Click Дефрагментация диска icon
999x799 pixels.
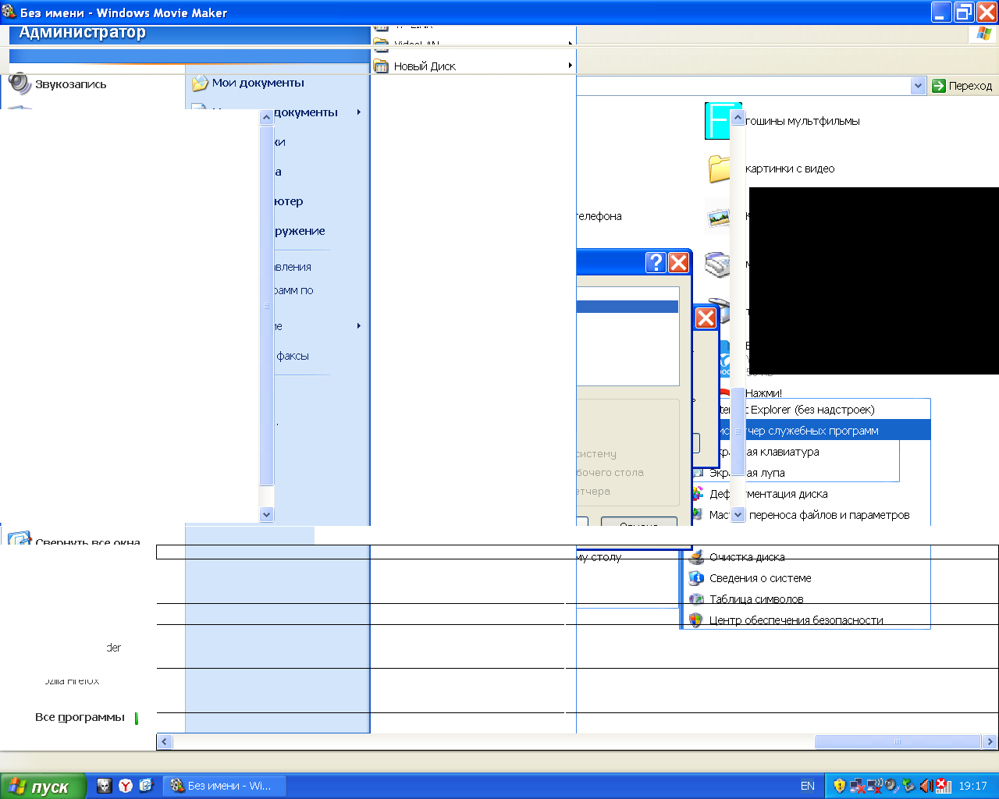point(698,493)
